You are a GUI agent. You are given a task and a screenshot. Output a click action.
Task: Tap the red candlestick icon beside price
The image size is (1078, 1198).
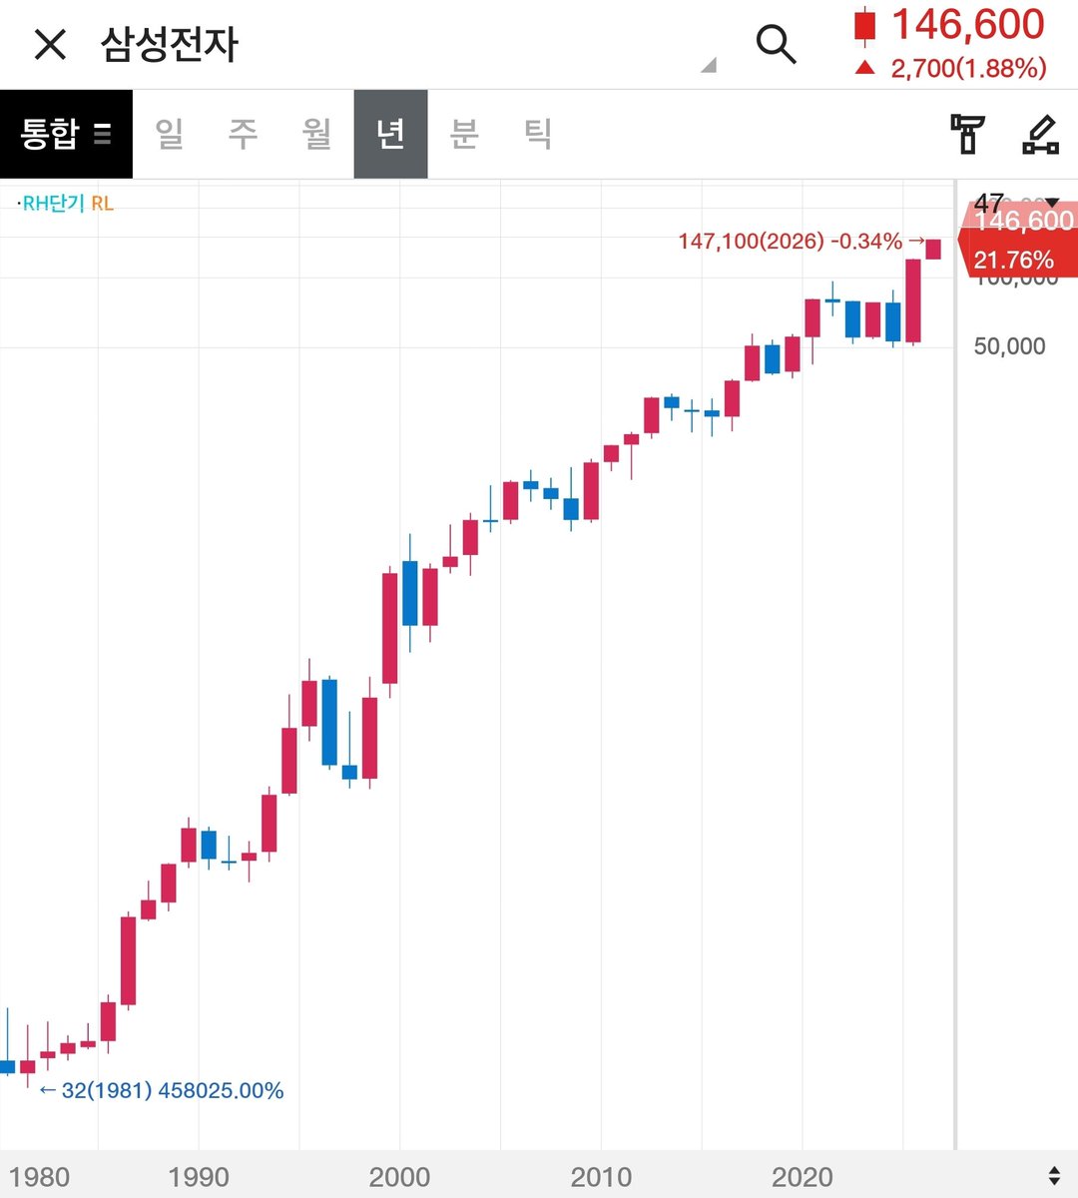point(864,27)
